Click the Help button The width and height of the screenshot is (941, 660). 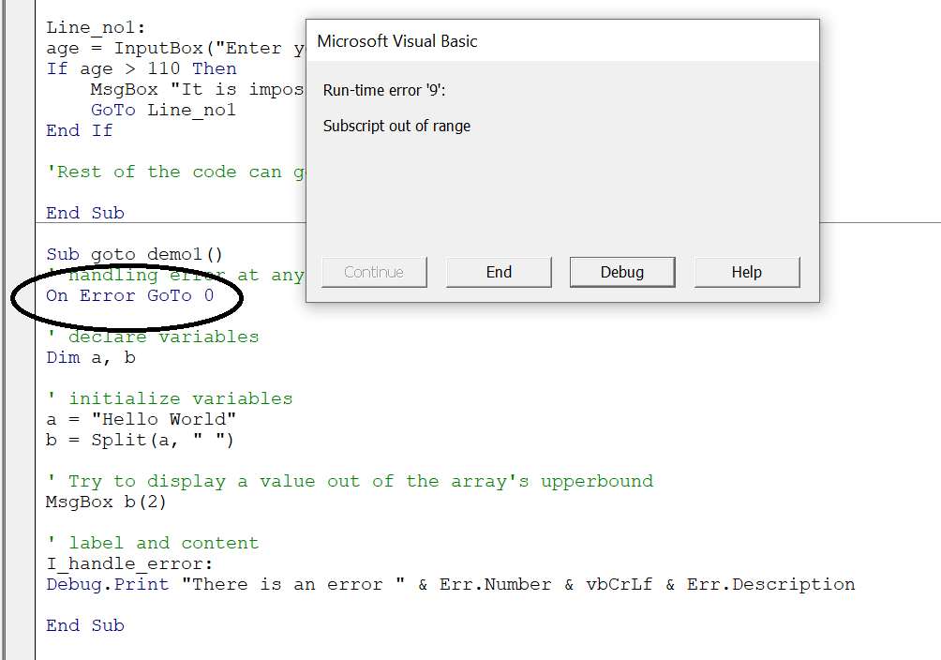(x=746, y=272)
